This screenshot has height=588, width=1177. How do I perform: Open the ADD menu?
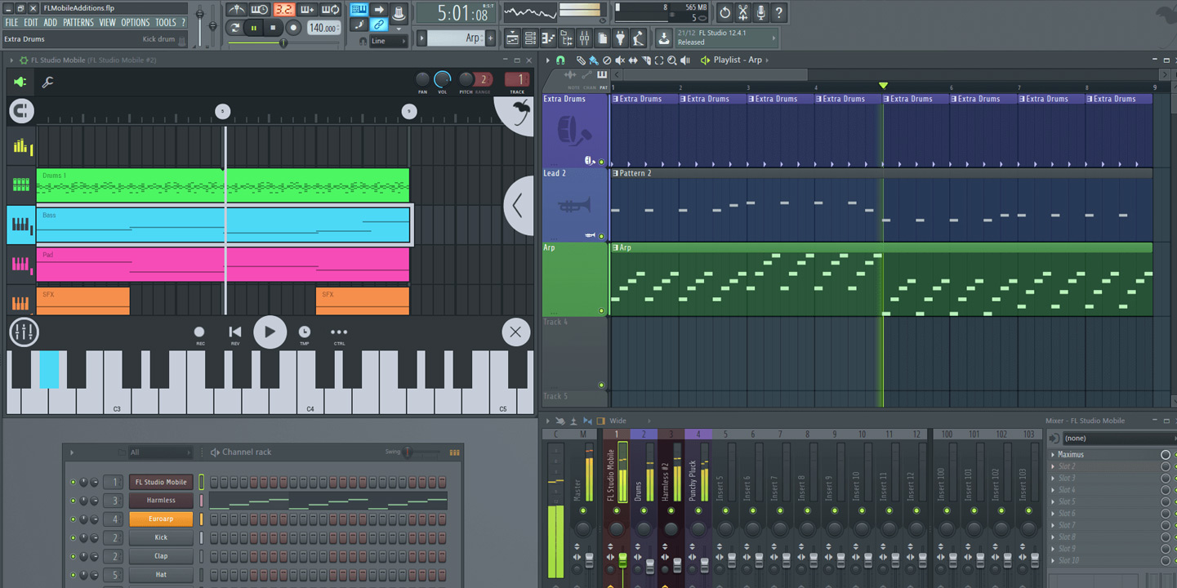[51, 23]
